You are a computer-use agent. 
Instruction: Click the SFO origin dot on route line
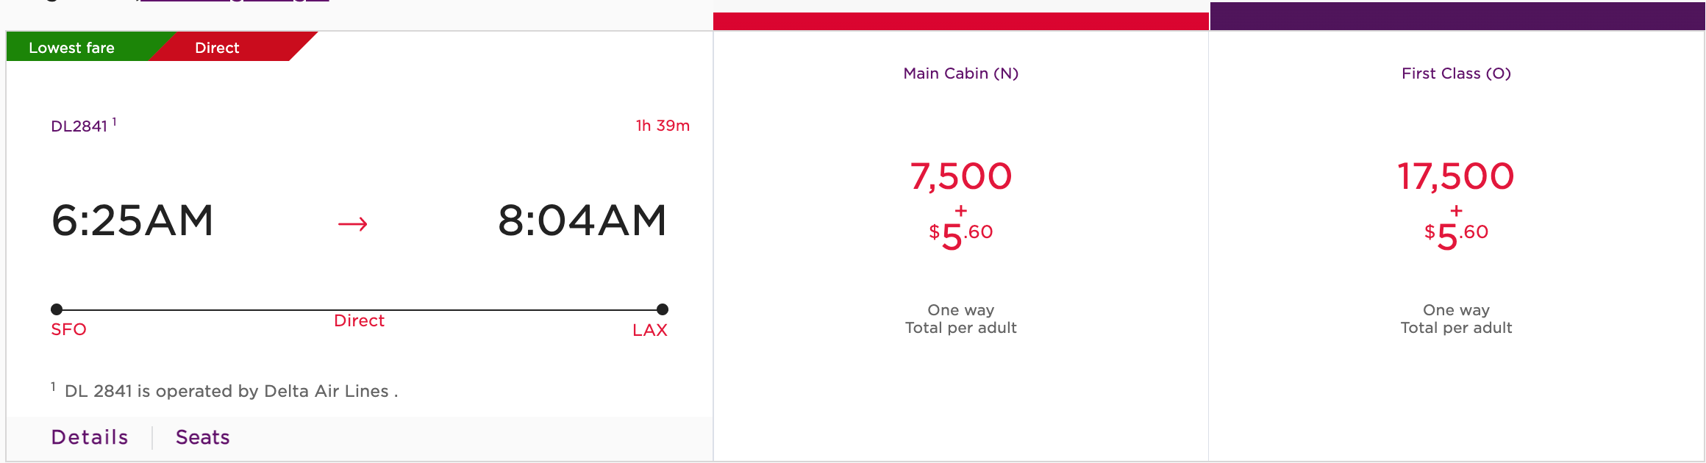click(57, 309)
